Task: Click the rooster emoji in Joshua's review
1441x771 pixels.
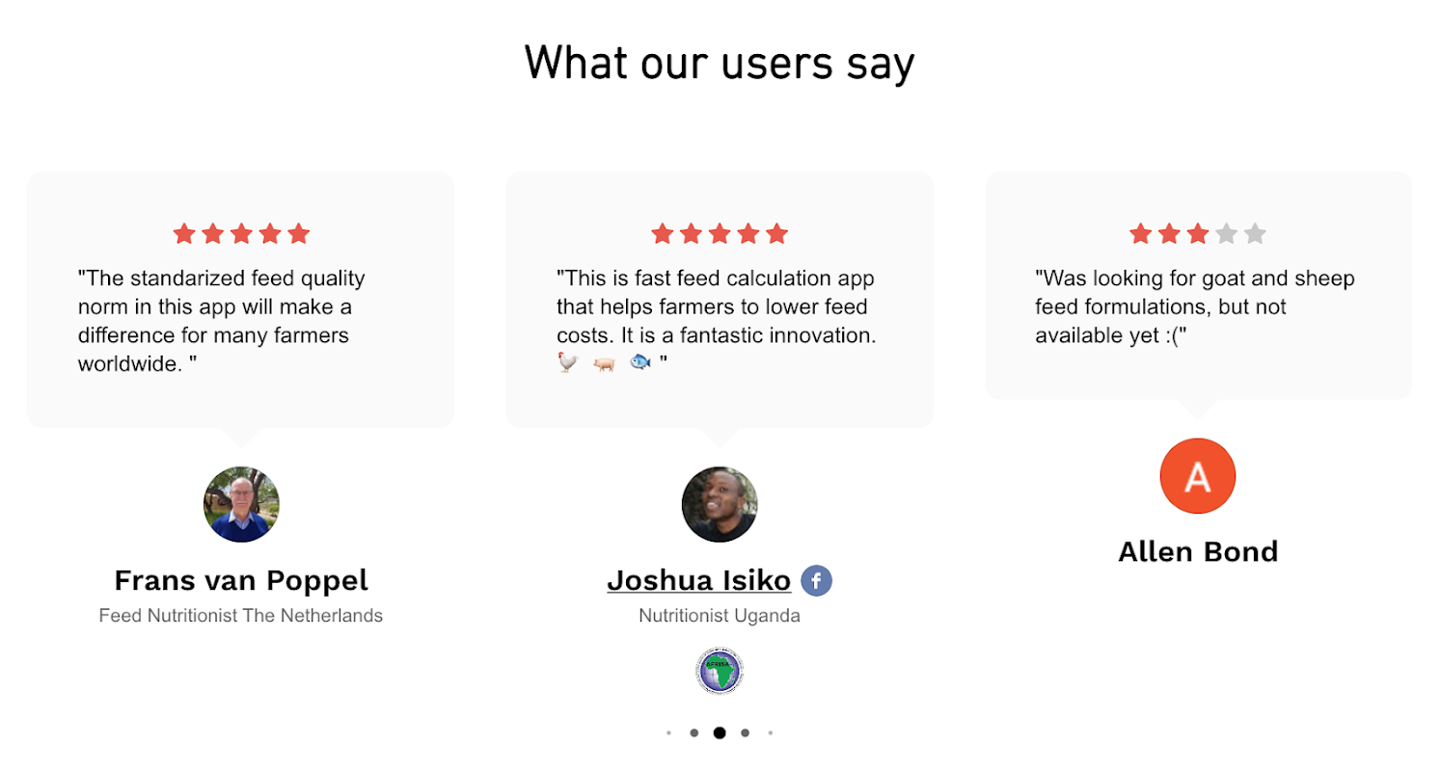Action: click(x=568, y=361)
